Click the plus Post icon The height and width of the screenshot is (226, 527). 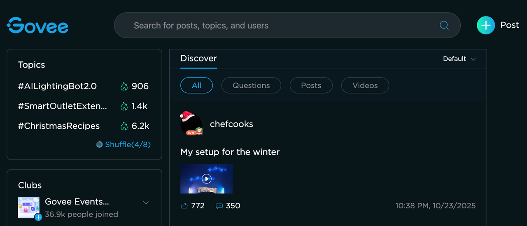[486, 25]
